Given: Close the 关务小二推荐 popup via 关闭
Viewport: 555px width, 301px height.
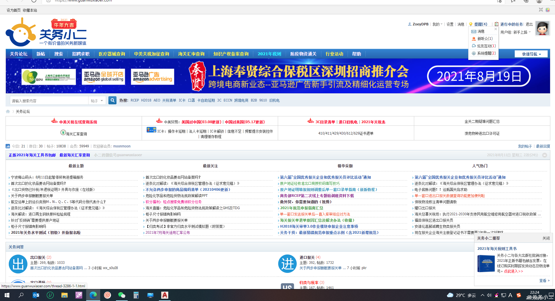Looking at the screenshot, I should [546, 238].
